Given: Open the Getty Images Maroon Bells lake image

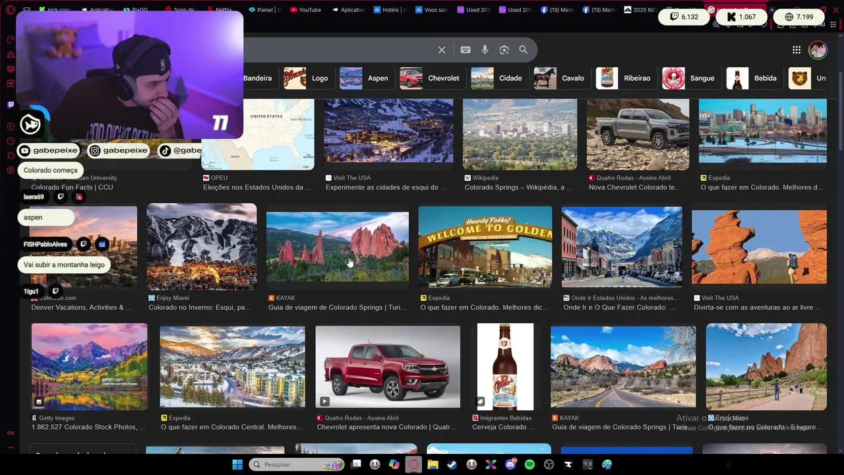Looking at the screenshot, I should 90,367.
